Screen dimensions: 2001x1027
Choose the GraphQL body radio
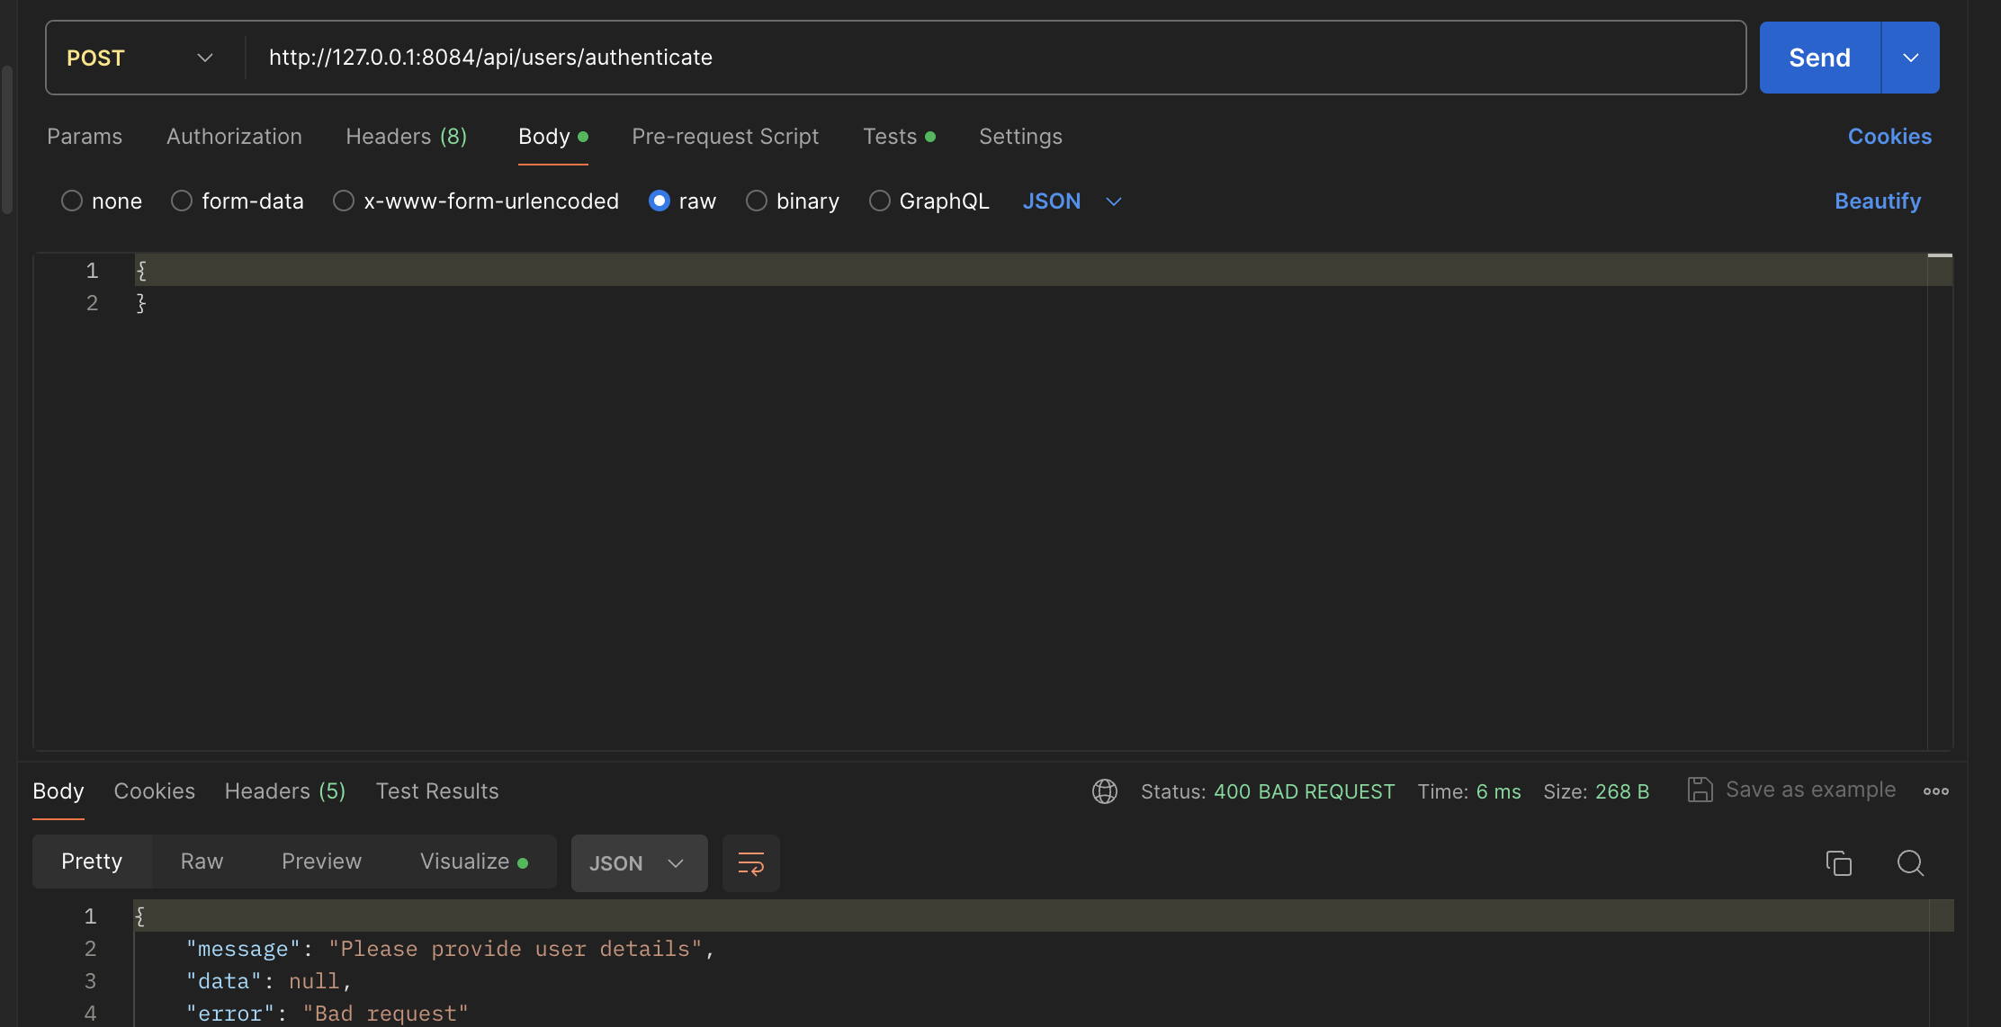click(x=880, y=201)
